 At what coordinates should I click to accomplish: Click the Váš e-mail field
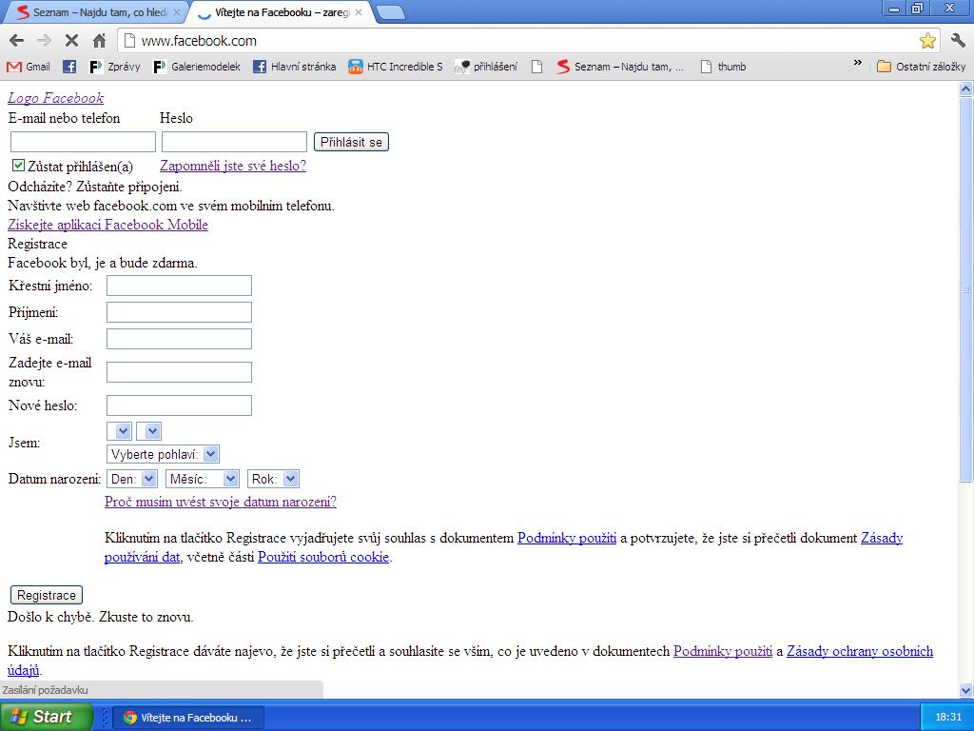click(x=179, y=339)
